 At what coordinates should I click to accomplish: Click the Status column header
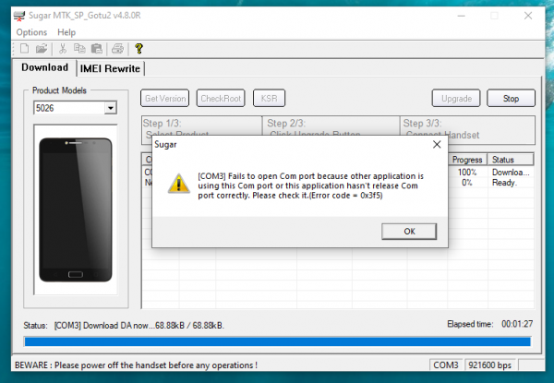click(x=511, y=160)
